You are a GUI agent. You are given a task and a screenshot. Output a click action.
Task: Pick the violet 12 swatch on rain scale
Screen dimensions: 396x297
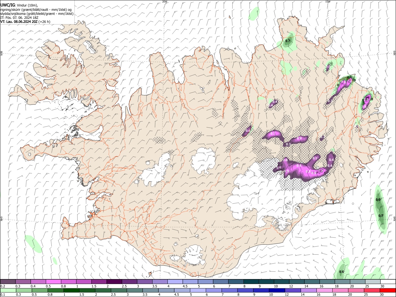point(293,290)
